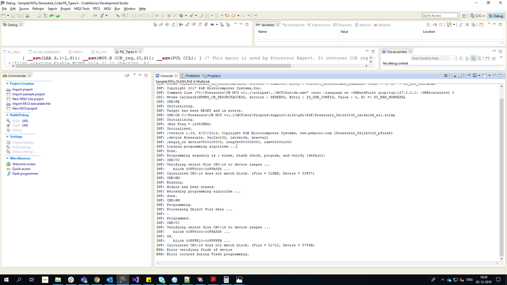Viewport: 507px width, 285px height.
Task: Toggle Link with Active Debug Context icon
Action: (x=474, y=58)
